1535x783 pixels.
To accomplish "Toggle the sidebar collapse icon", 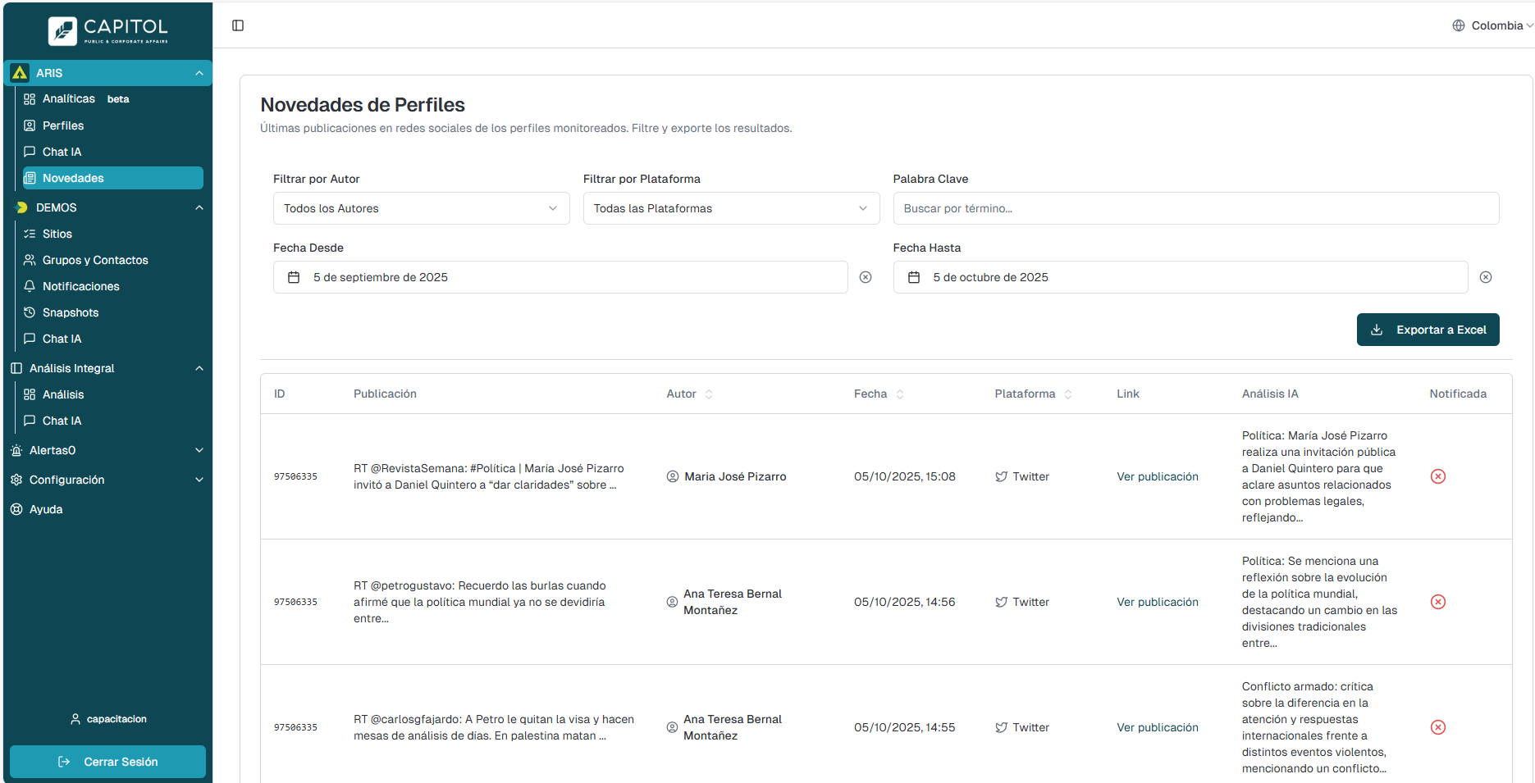I will [x=238, y=25].
